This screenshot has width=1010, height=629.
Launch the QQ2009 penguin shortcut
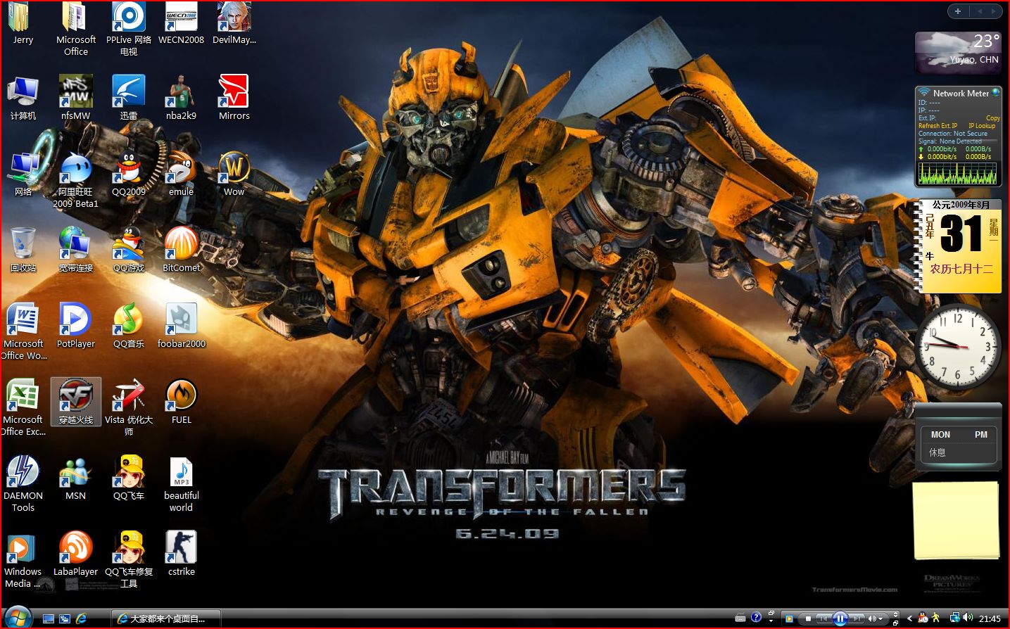click(x=129, y=174)
